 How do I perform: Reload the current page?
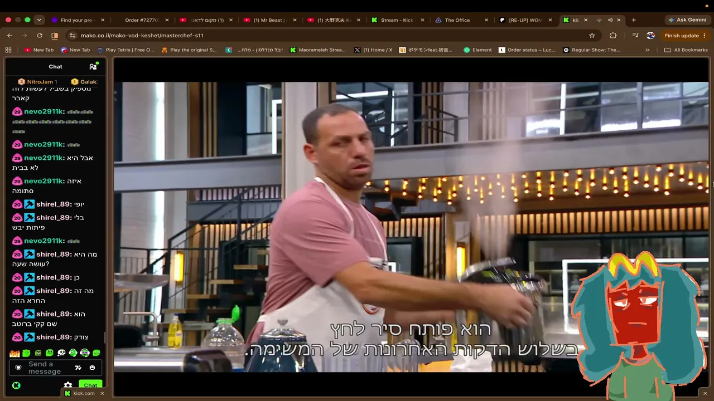(40, 35)
